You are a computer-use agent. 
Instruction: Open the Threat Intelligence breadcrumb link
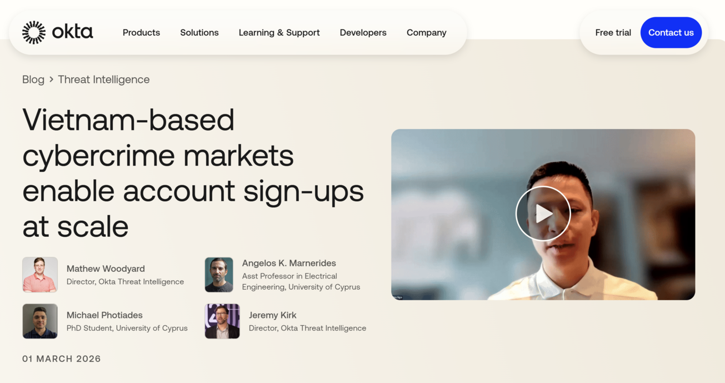coord(104,79)
